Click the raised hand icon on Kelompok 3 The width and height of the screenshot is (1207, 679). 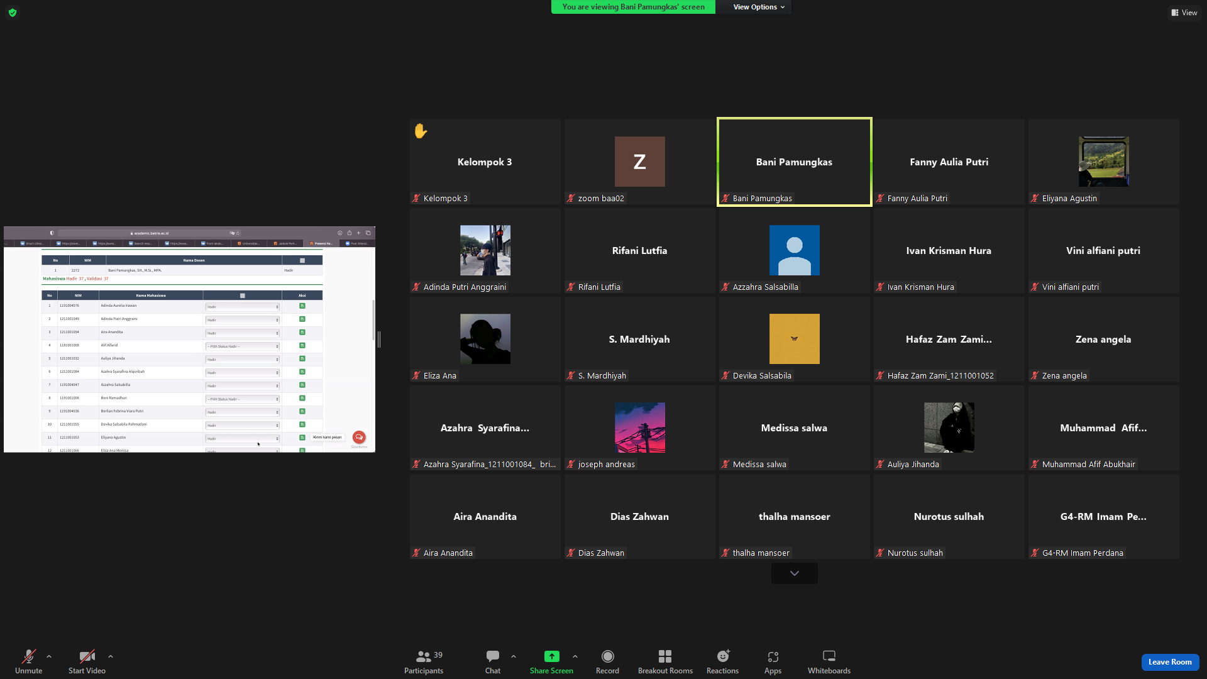click(x=421, y=131)
